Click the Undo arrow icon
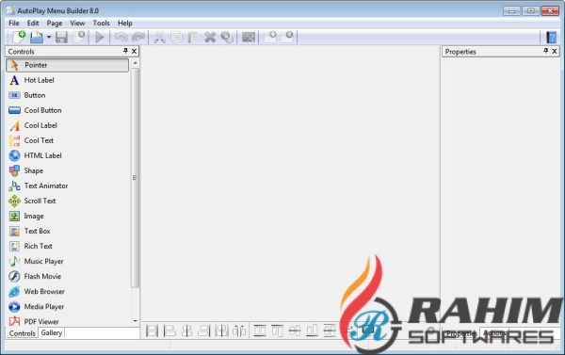 121,37
